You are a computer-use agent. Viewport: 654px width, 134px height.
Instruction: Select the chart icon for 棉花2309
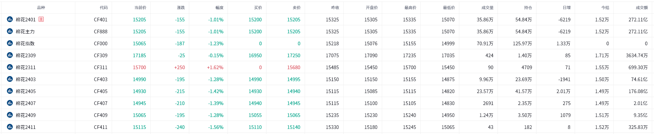click(10, 55)
